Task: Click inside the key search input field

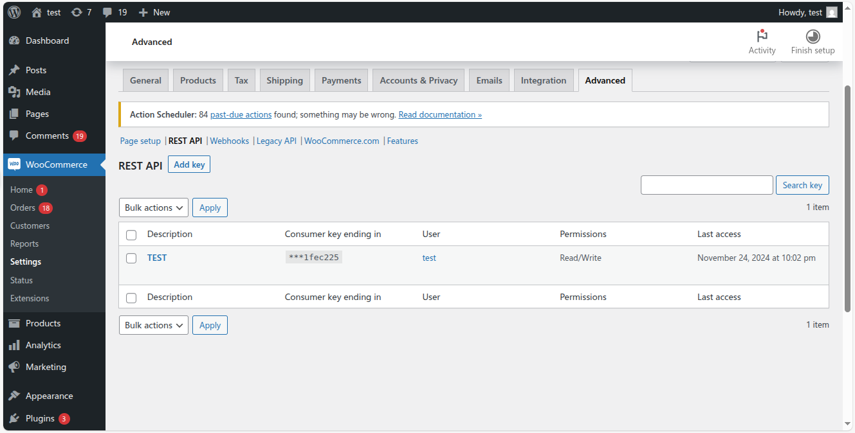Action: (706, 184)
